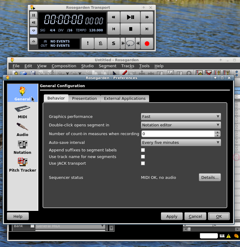240x247 pixels.
Task: Toggle Bank checkbox in main window
Action: pyautogui.click(x=32, y=226)
